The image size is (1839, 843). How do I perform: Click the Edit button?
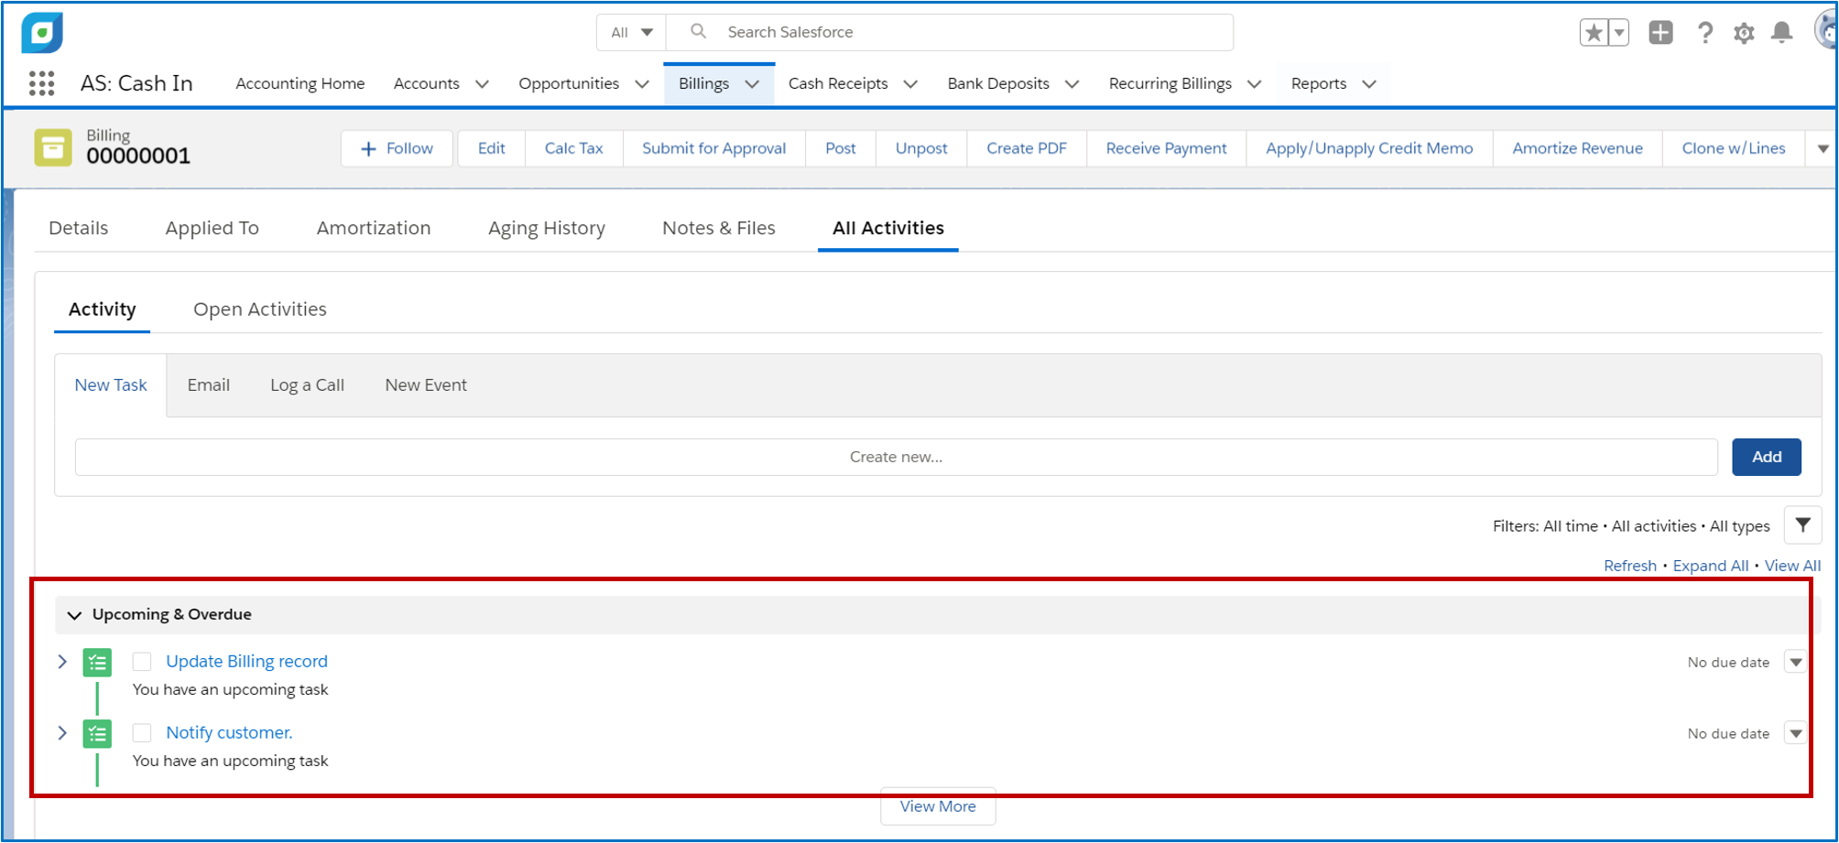tap(492, 148)
